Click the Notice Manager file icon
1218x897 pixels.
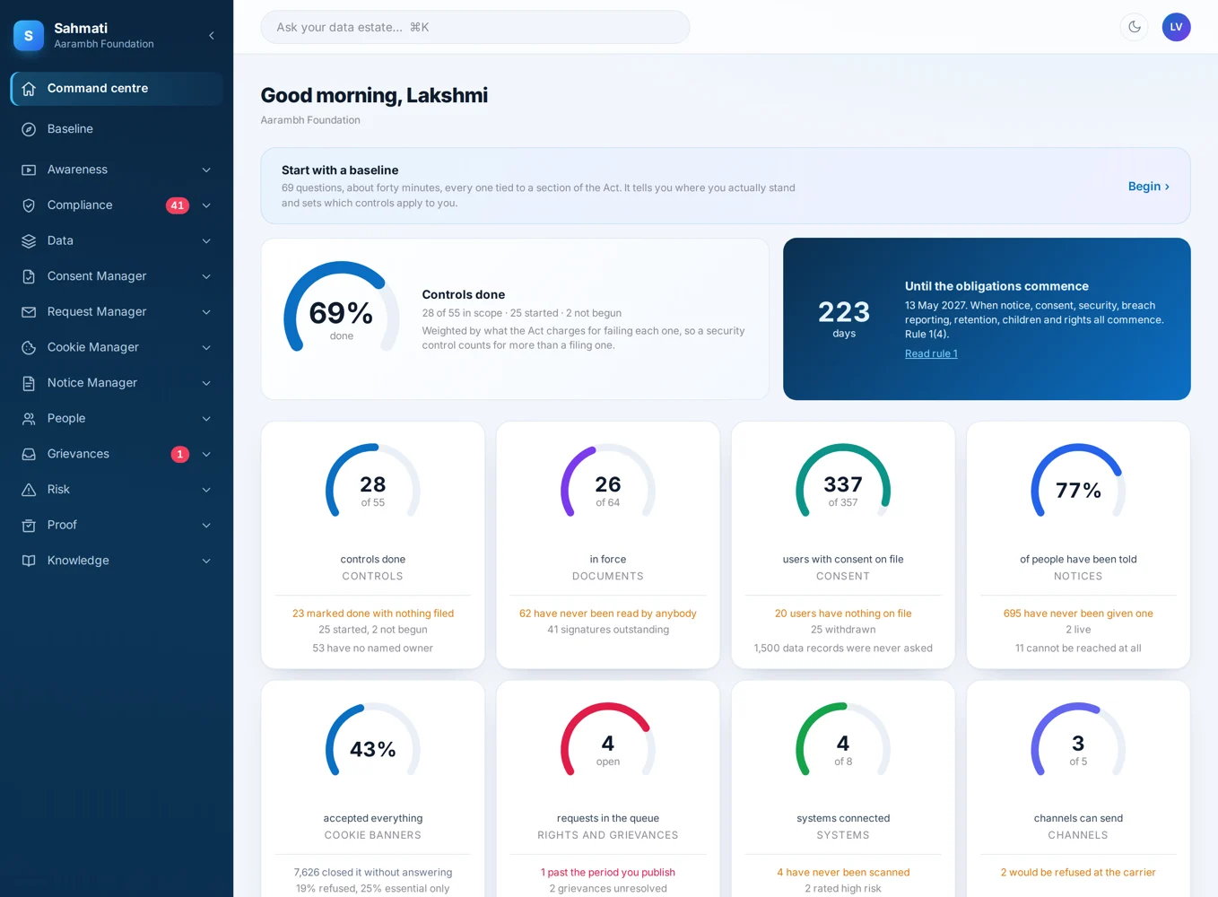(29, 383)
